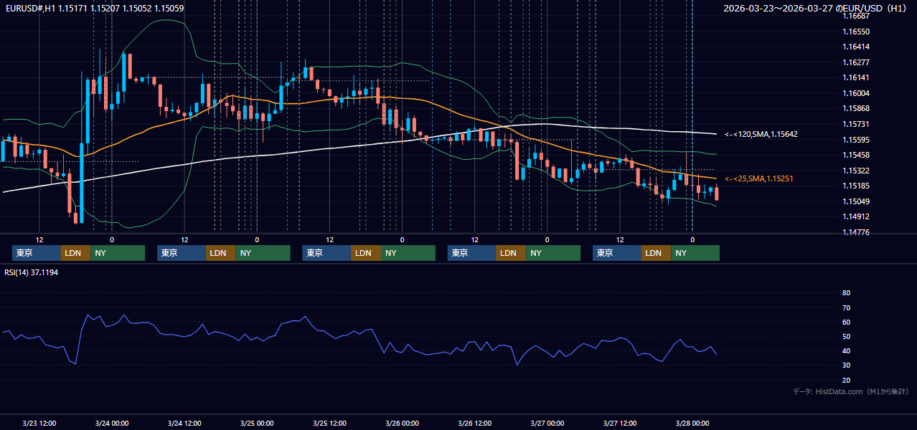This screenshot has width=917, height=430.
Task: Select the 3/25 00:00 time axis label
Action: pos(257,423)
